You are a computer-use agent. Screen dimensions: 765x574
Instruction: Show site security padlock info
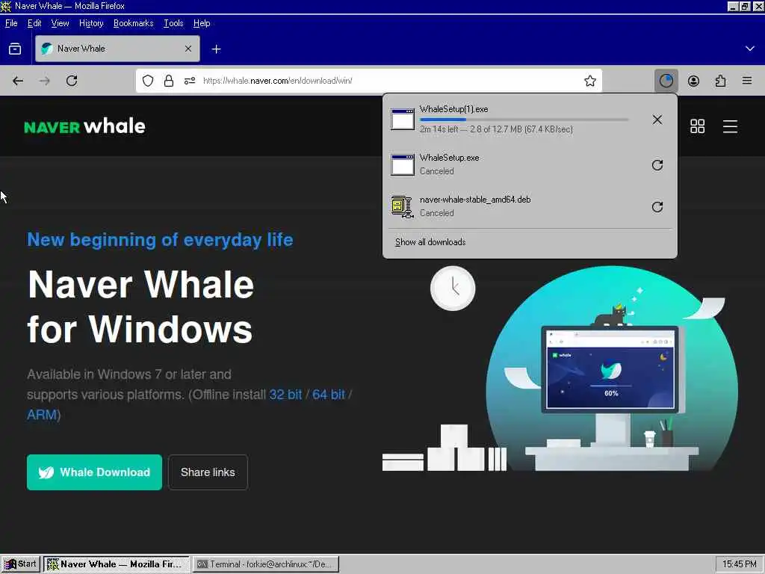tap(169, 81)
